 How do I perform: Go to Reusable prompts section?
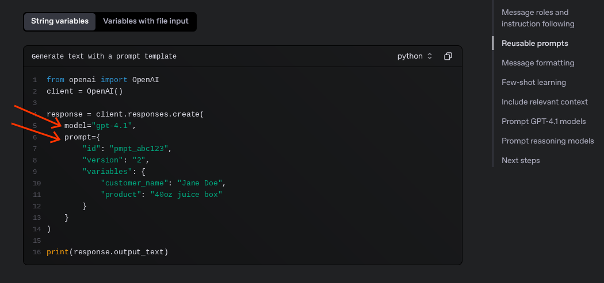(x=534, y=43)
